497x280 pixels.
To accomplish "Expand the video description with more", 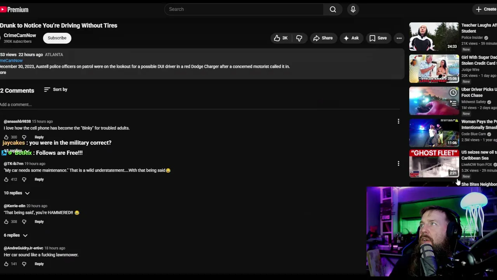I will (3, 73).
